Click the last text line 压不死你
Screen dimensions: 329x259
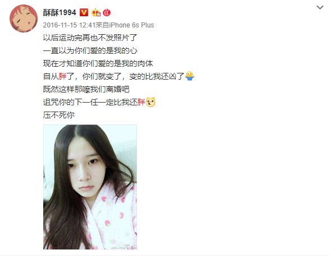[59, 115]
